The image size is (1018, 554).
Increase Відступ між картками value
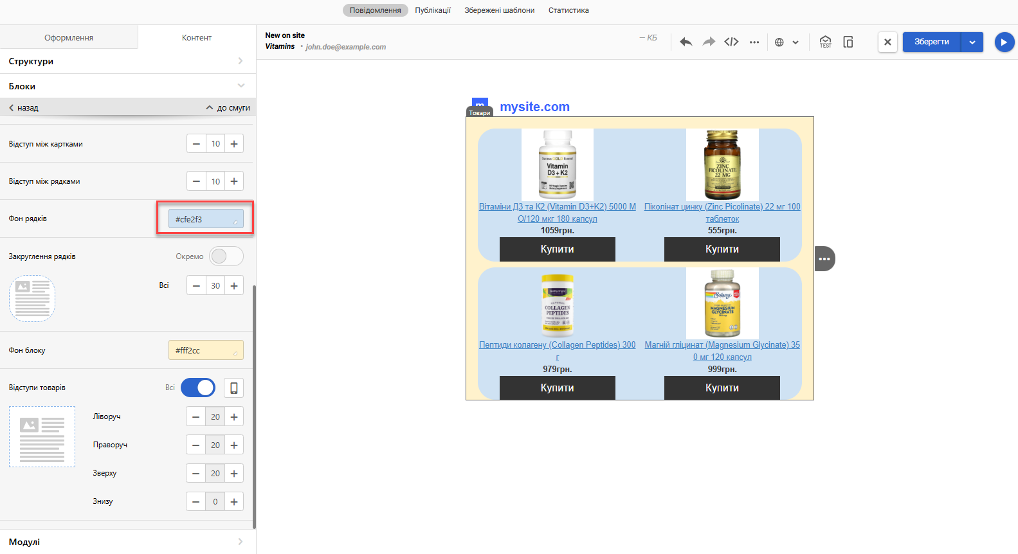(x=234, y=144)
